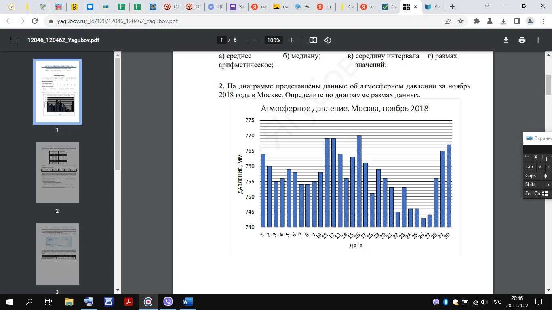The image size is (552, 310).
Task: Click the fit-to-page icon
Action: [313, 40]
